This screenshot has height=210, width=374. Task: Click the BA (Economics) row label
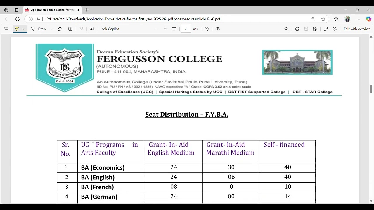point(103,168)
